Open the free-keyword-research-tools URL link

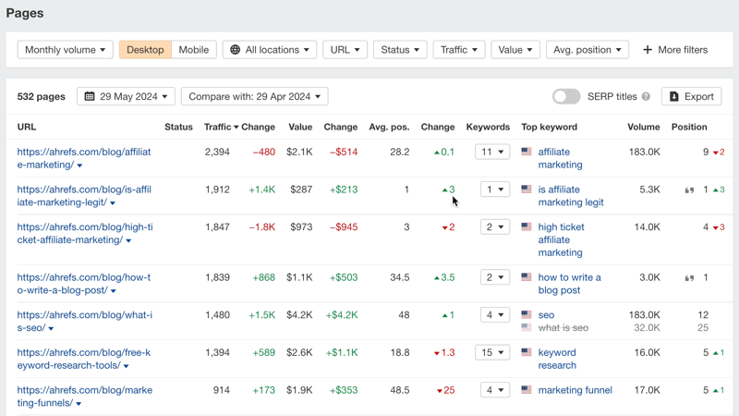coord(84,359)
